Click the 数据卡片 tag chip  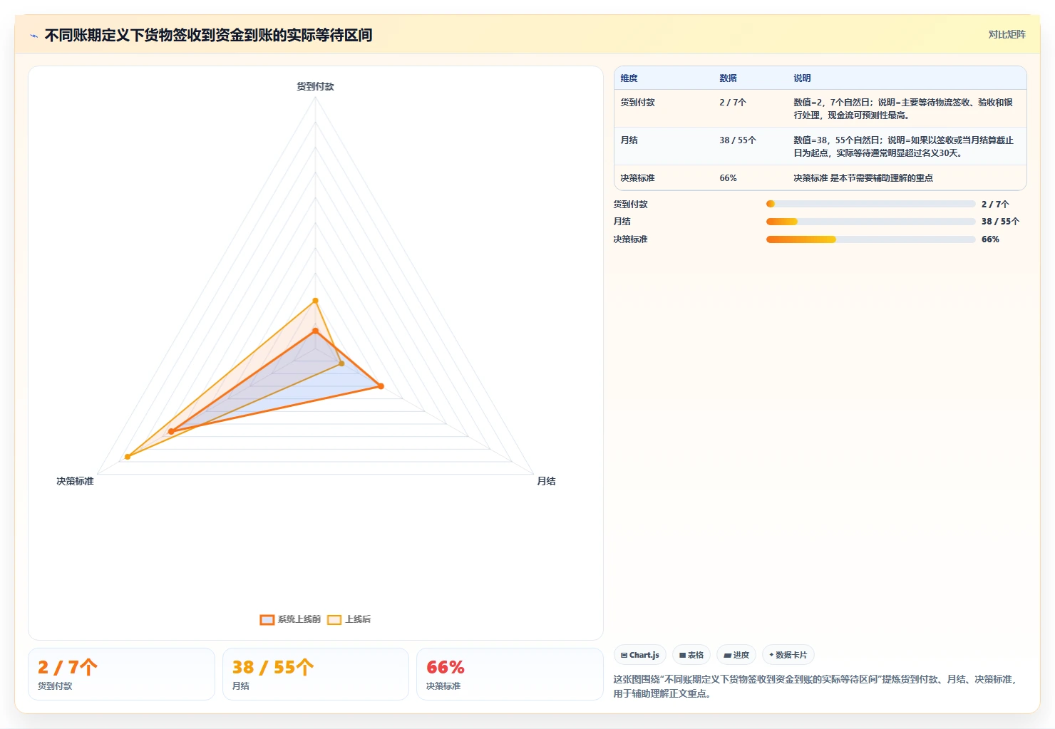(x=788, y=655)
